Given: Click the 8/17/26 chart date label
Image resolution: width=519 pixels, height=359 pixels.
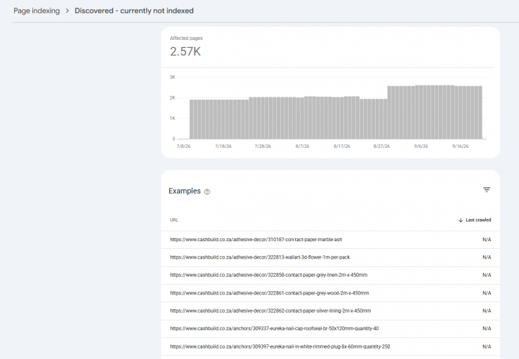Looking at the screenshot, I should pos(341,146).
